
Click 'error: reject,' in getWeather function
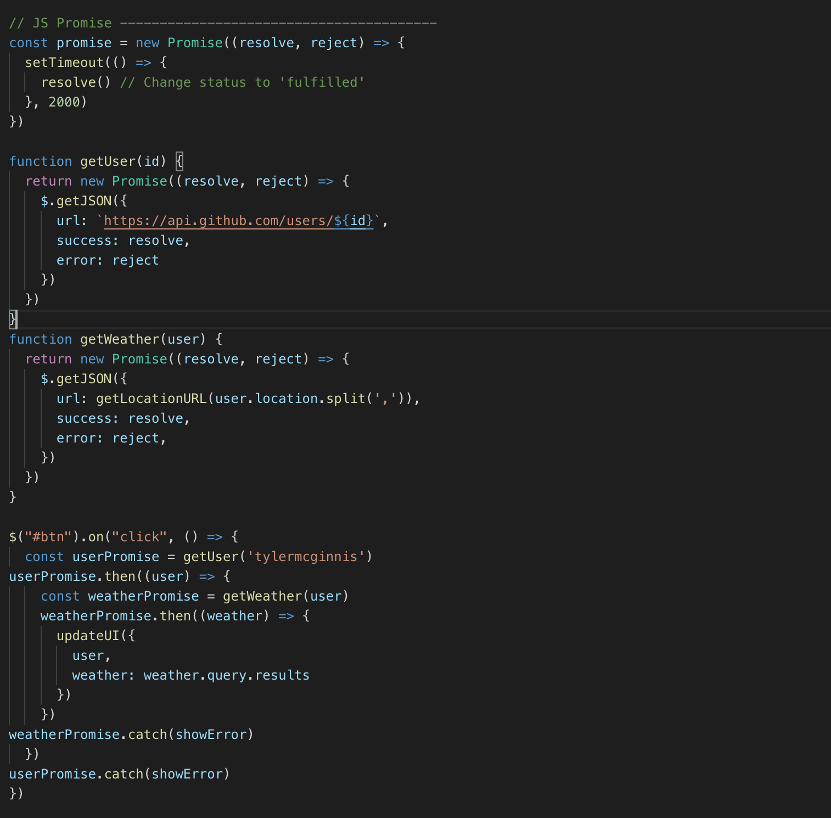111,438
